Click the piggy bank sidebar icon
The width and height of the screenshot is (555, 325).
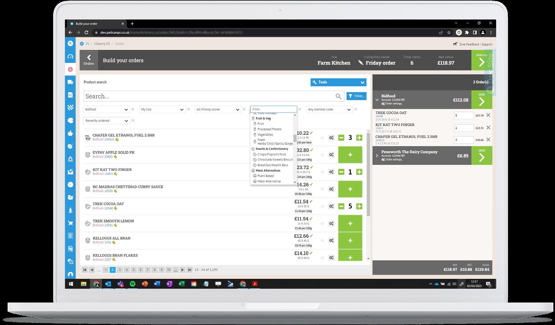tap(70, 133)
